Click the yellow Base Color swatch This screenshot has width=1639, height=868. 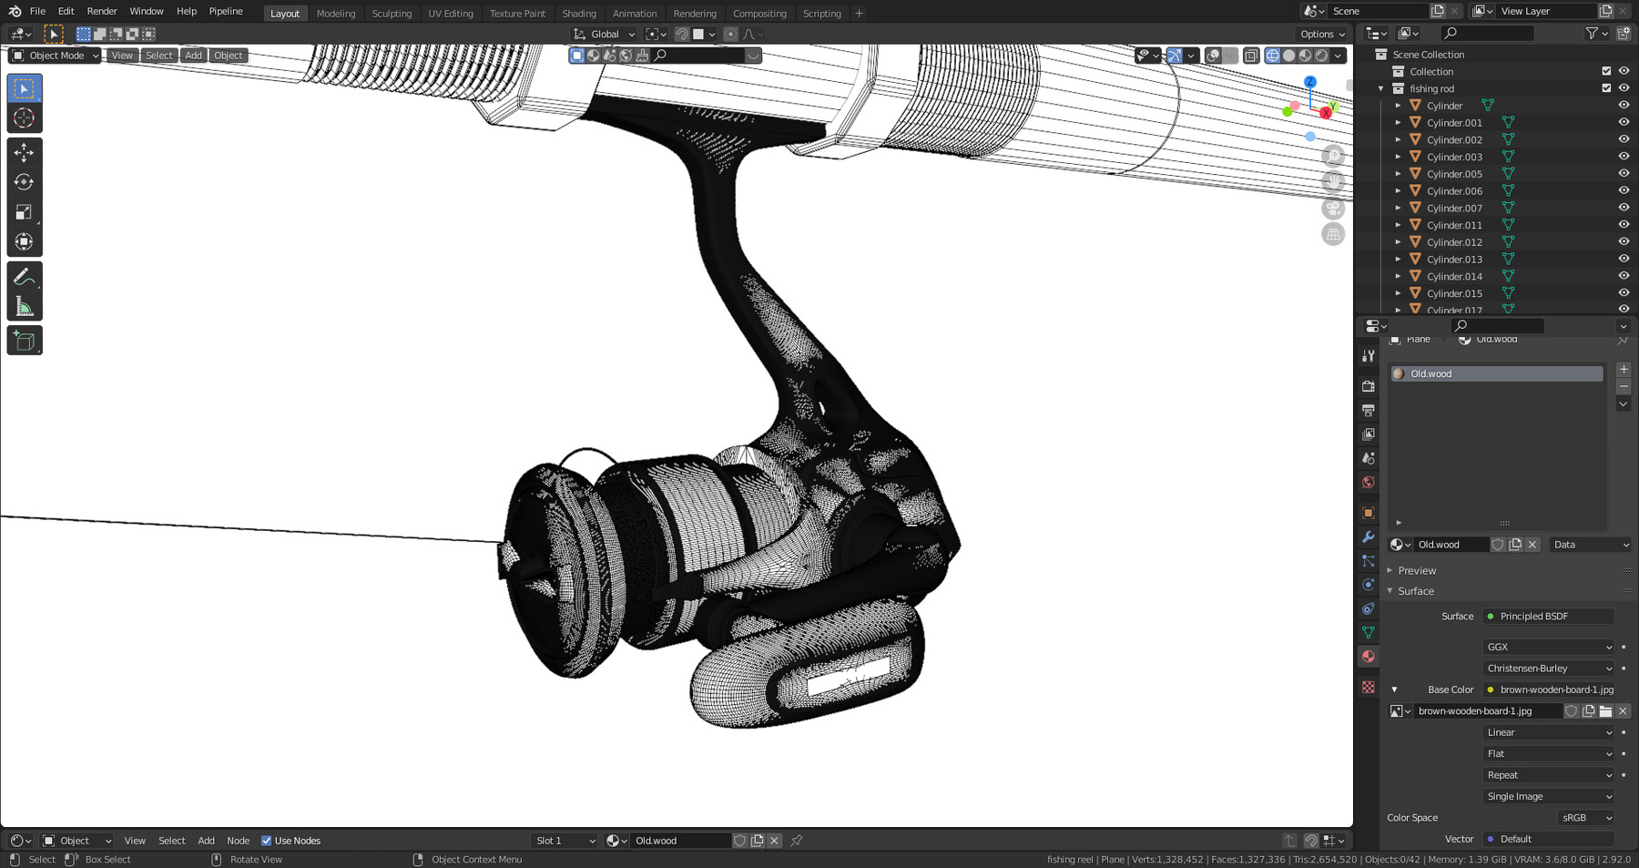(x=1490, y=689)
